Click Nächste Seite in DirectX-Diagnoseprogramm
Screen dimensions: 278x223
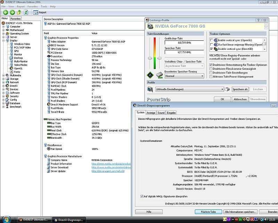pyautogui.click(x=208, y=212)
